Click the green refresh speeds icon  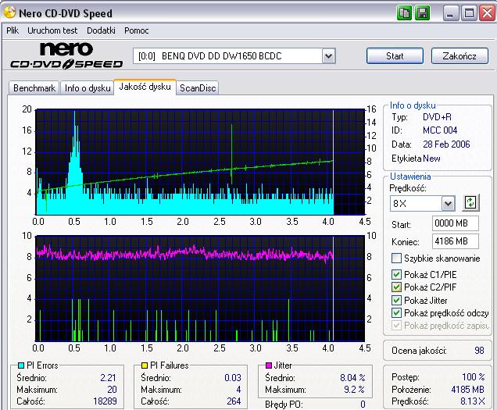470,202
